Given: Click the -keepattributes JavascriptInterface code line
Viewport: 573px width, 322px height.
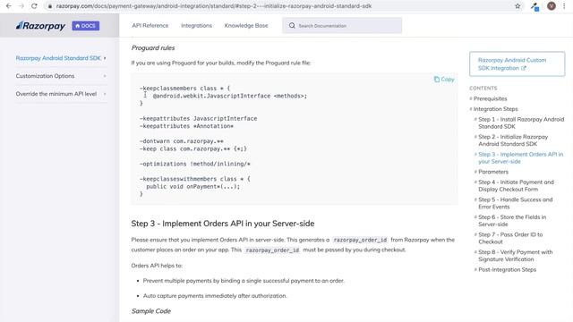Looking at the screenshot, I should 199,118.
